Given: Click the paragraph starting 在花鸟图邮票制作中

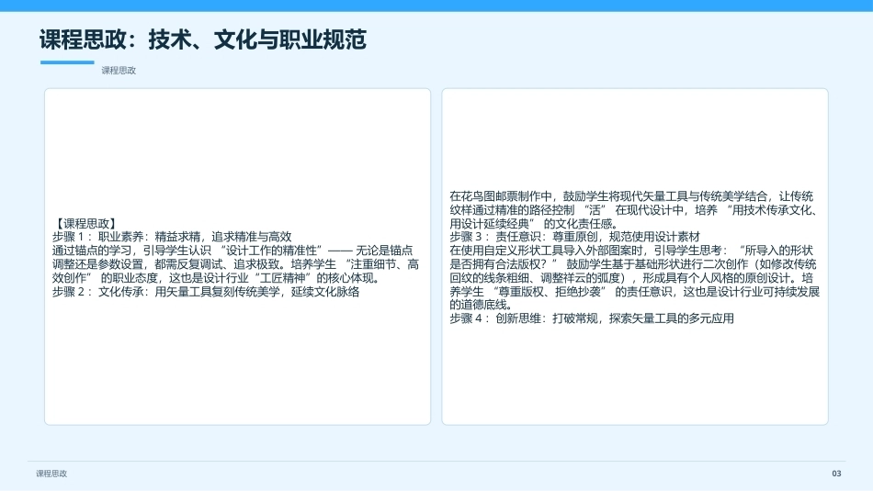Looking at the screenshot, I should click(634, 209).
